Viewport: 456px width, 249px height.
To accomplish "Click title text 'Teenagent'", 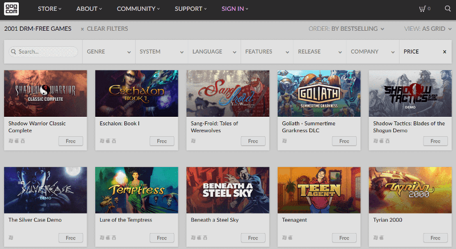I will point(294,220).
